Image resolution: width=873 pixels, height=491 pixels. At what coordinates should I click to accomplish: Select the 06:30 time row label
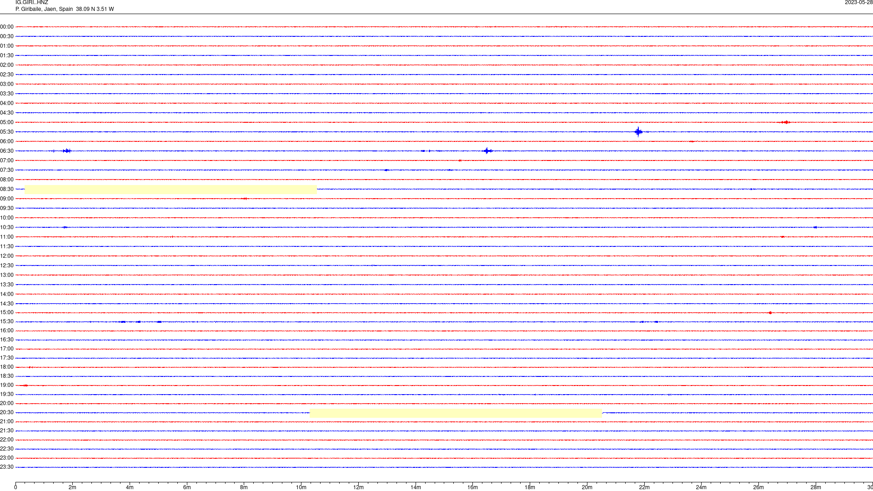(7, 151)
